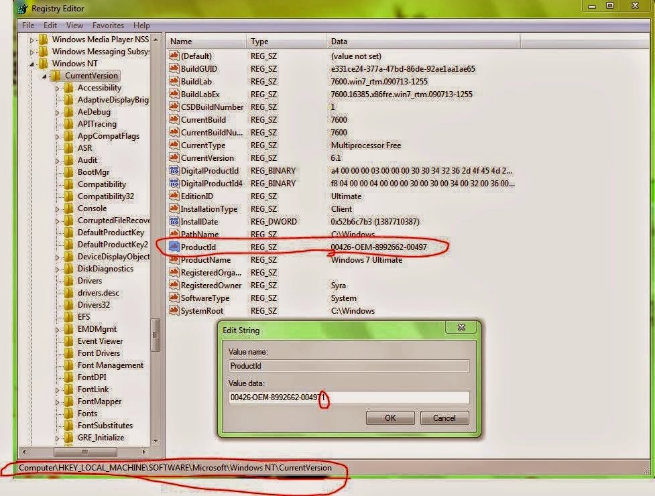Click the BuildLabEx string value icon
The image size is (655, 496).
[x=174, y=94]
